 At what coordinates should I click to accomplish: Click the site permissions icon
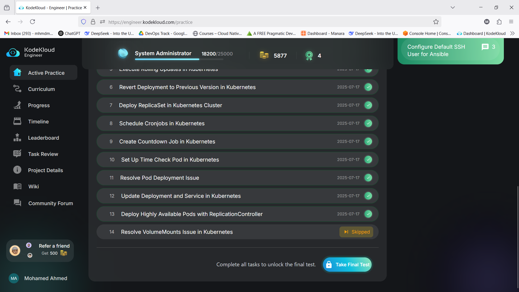click(102, 22)
